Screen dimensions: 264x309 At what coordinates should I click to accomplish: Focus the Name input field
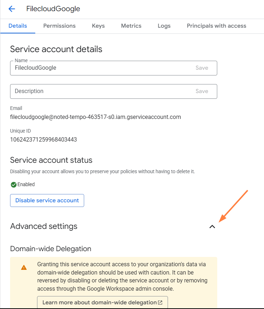click(101, 68)
